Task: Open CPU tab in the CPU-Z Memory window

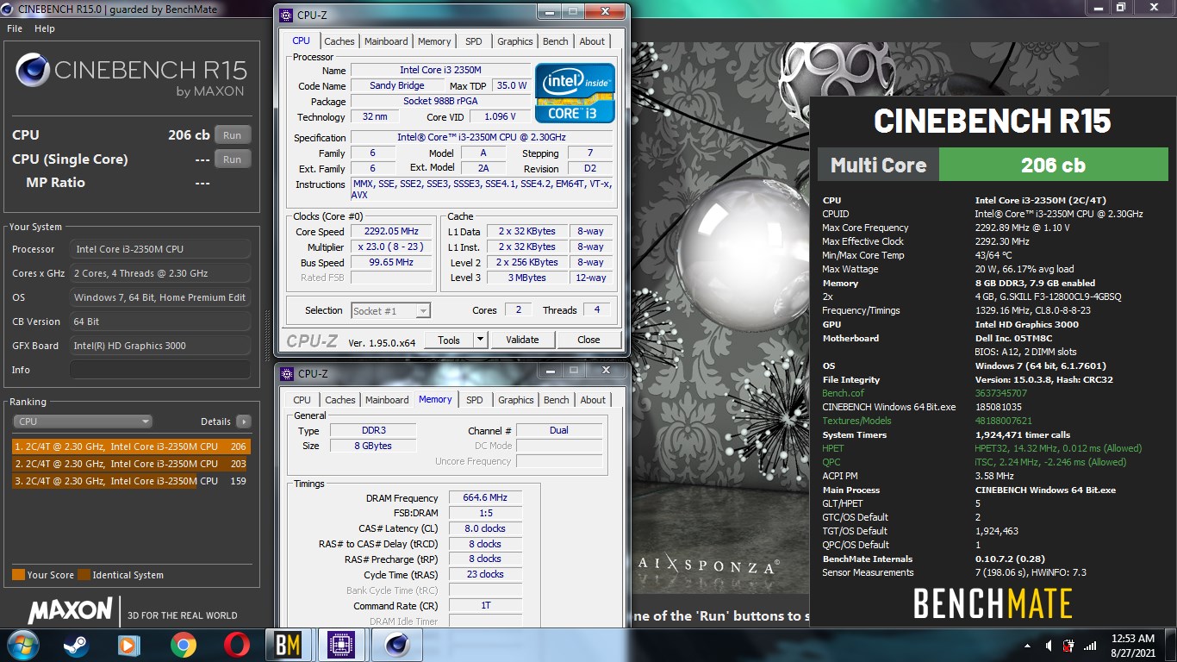Action: [302, 400]
